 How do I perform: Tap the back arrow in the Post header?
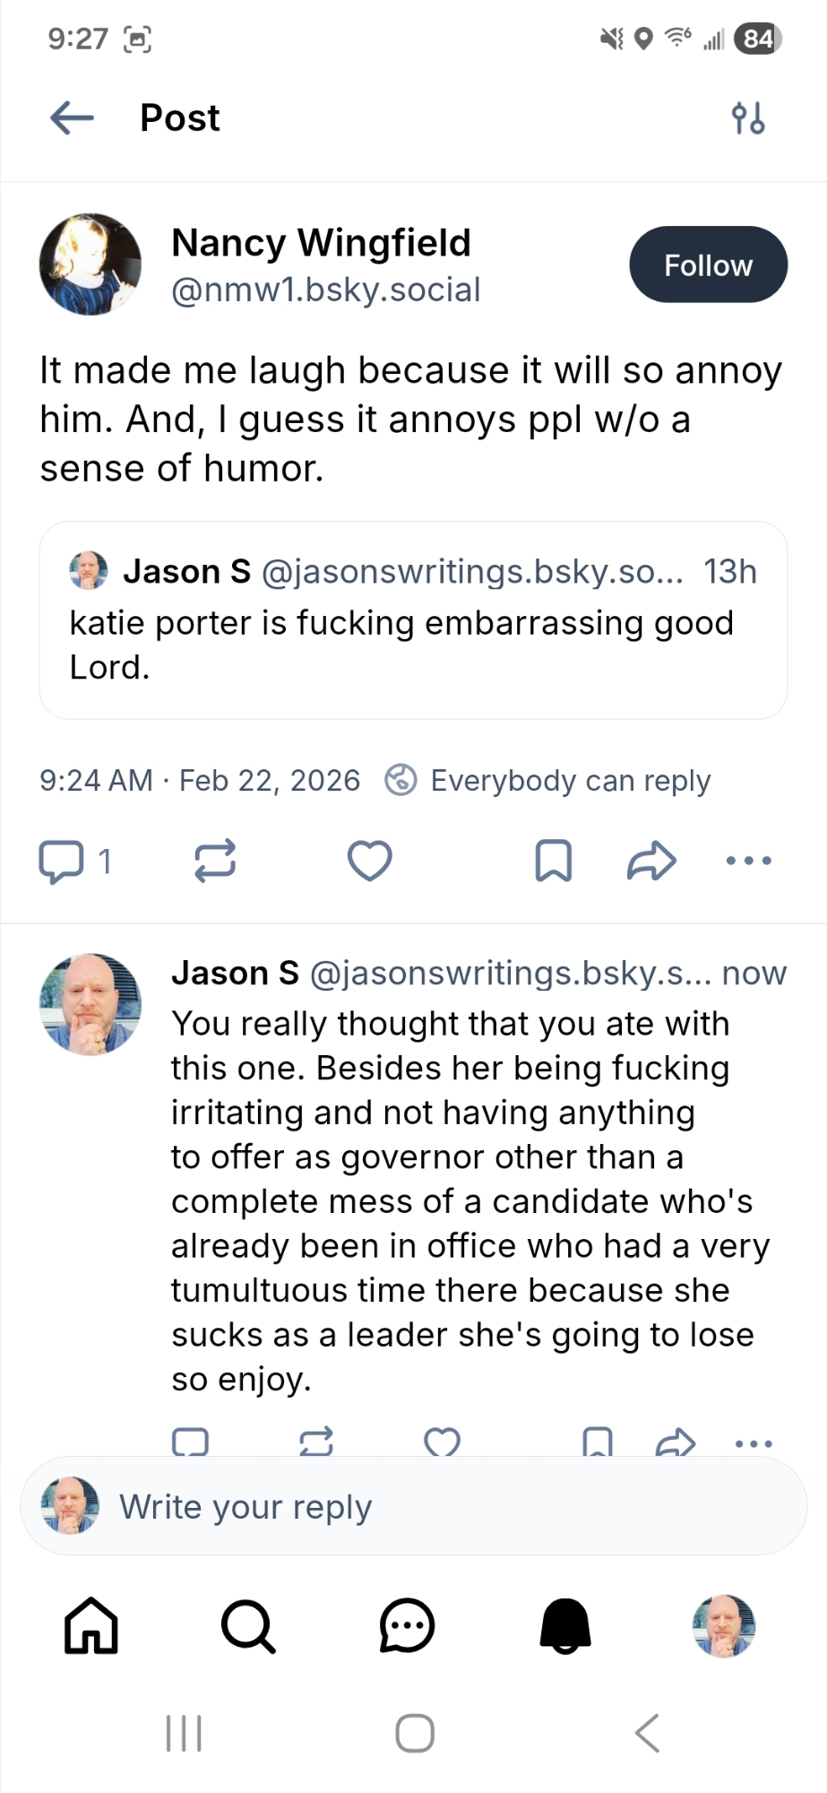[72, 117]
